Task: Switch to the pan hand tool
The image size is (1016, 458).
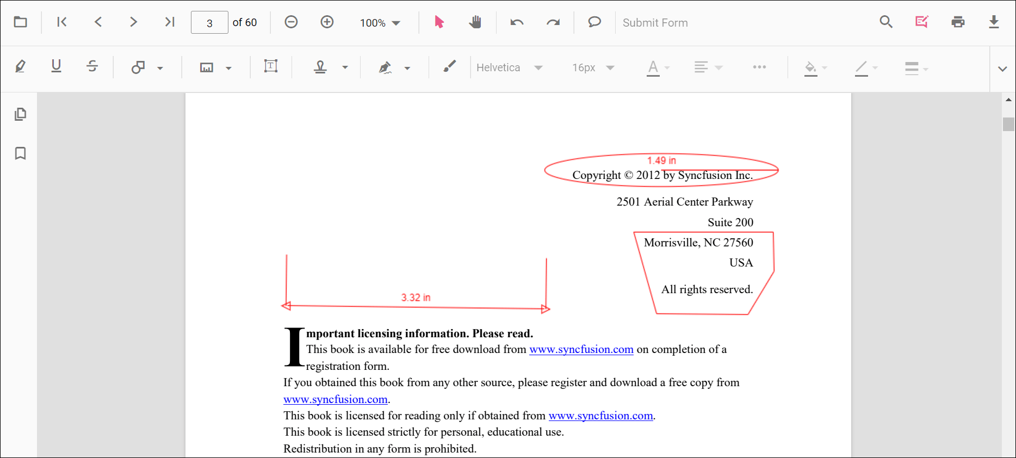Action: (475, 22)
